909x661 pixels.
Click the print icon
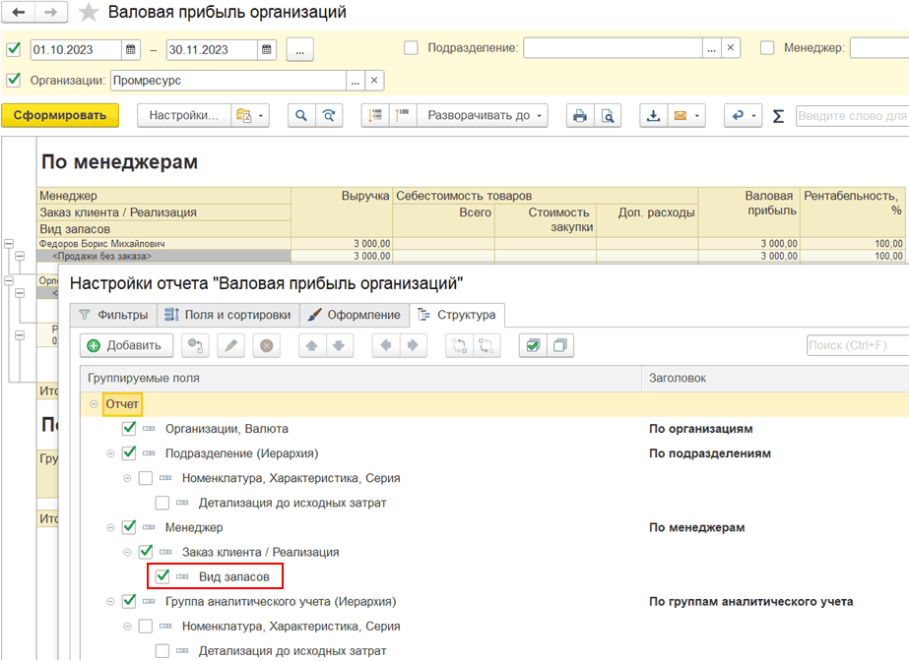(x=580, y=115)
